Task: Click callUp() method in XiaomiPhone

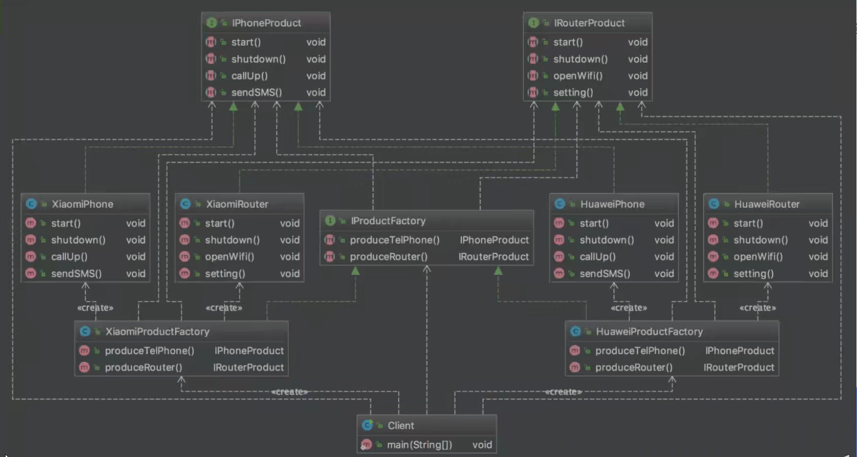Action: tap(69, 256)
